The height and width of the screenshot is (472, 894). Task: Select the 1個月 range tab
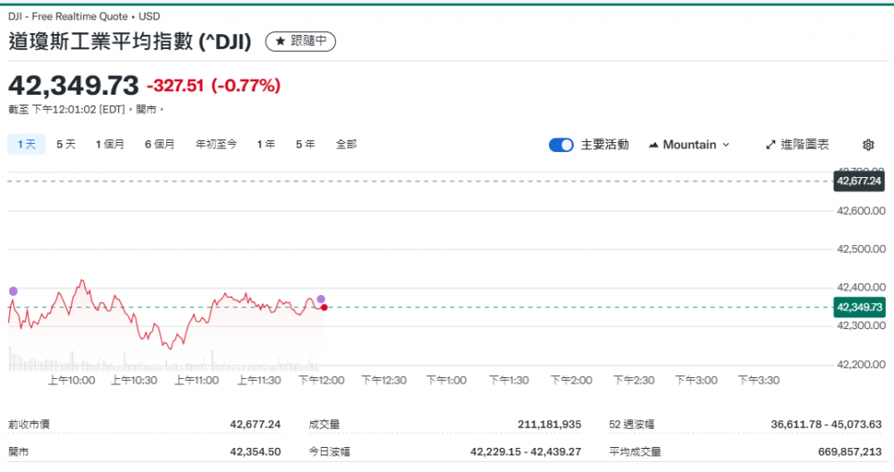point(110,144)
